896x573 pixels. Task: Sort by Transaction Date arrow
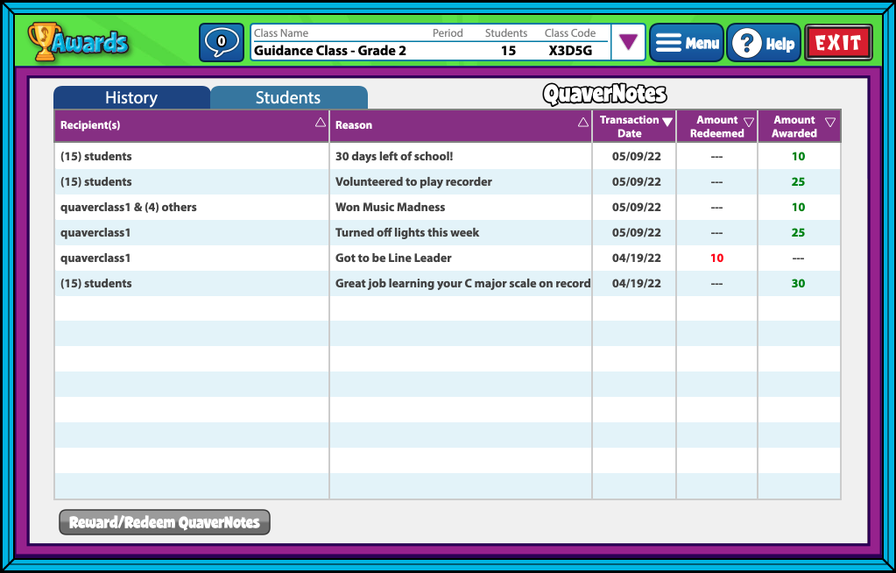(x=667, y=121)
